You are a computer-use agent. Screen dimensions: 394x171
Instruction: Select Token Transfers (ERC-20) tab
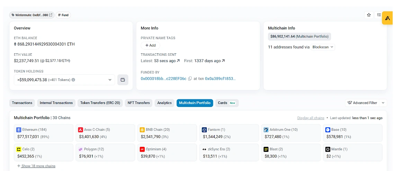tap(100, 103)
